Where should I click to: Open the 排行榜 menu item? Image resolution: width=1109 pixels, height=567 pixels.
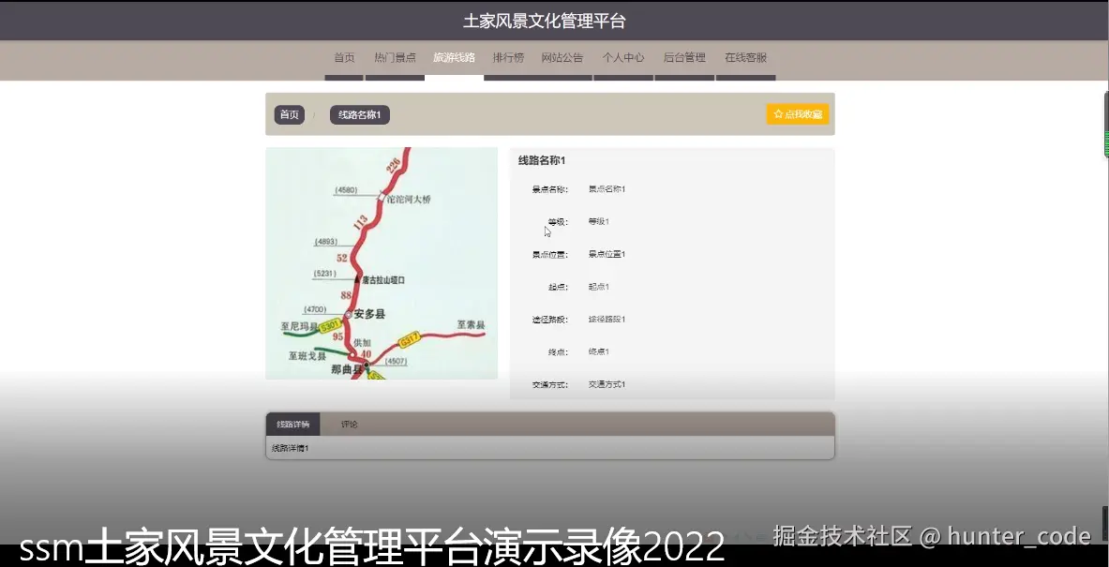[508, 58]
